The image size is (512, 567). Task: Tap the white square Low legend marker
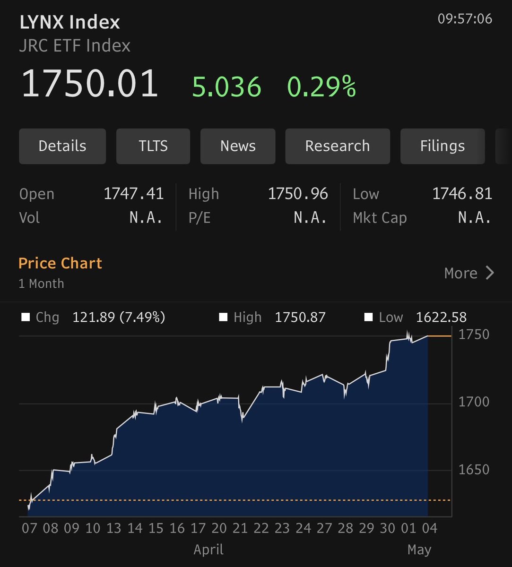(x=368, y=317)
